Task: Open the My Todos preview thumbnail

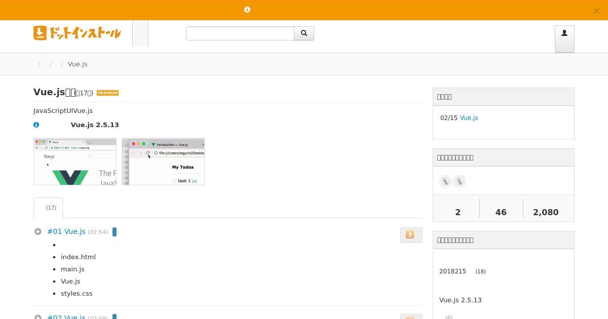Action: [x=163, y=162]
